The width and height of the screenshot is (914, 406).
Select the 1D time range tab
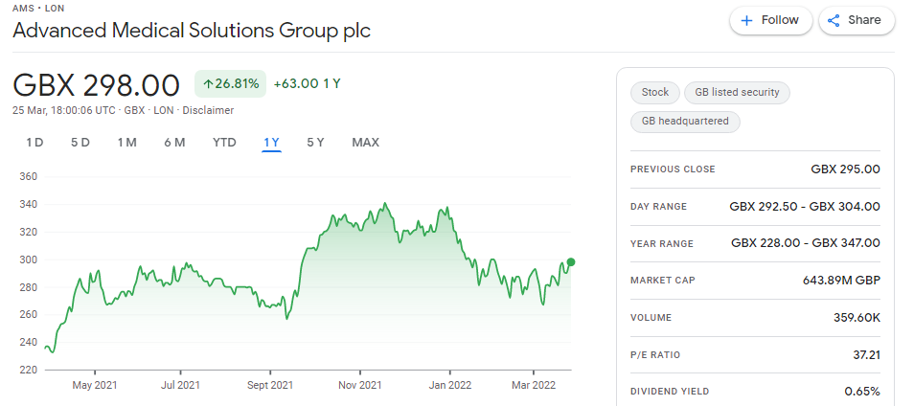click(35, 142)
